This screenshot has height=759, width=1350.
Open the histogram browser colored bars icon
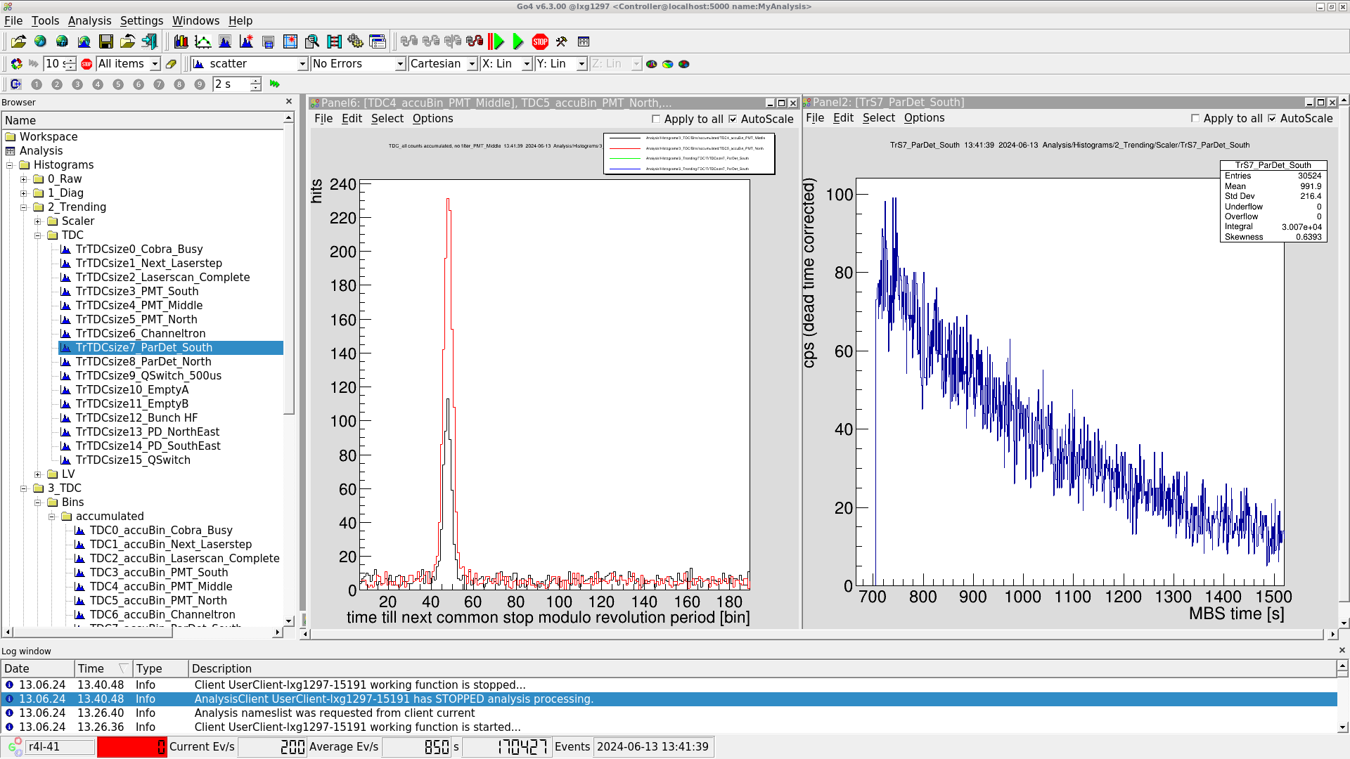181,42
